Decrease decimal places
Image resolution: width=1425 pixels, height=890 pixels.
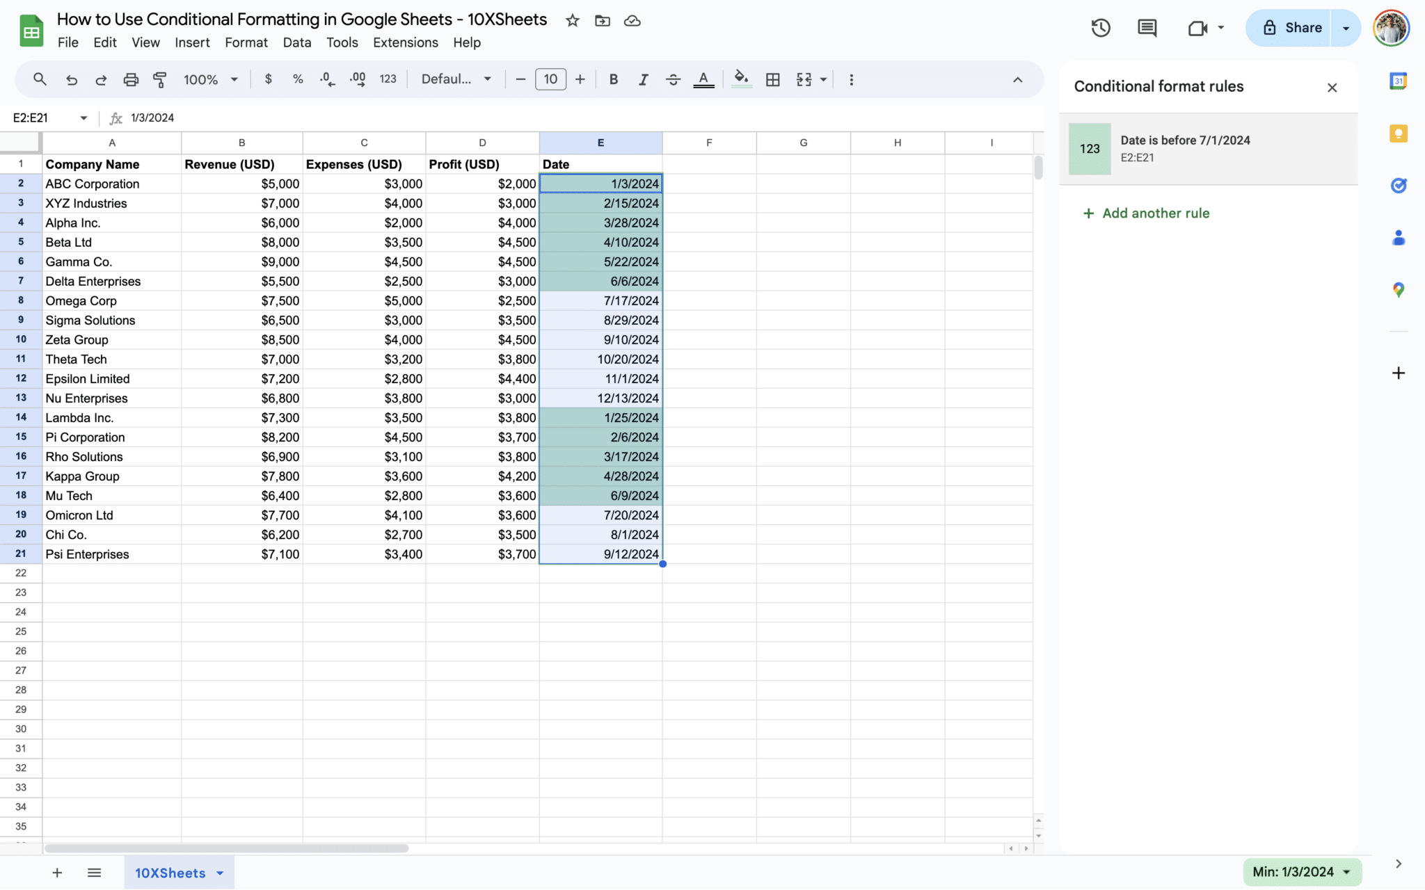[x=327, y=79]
